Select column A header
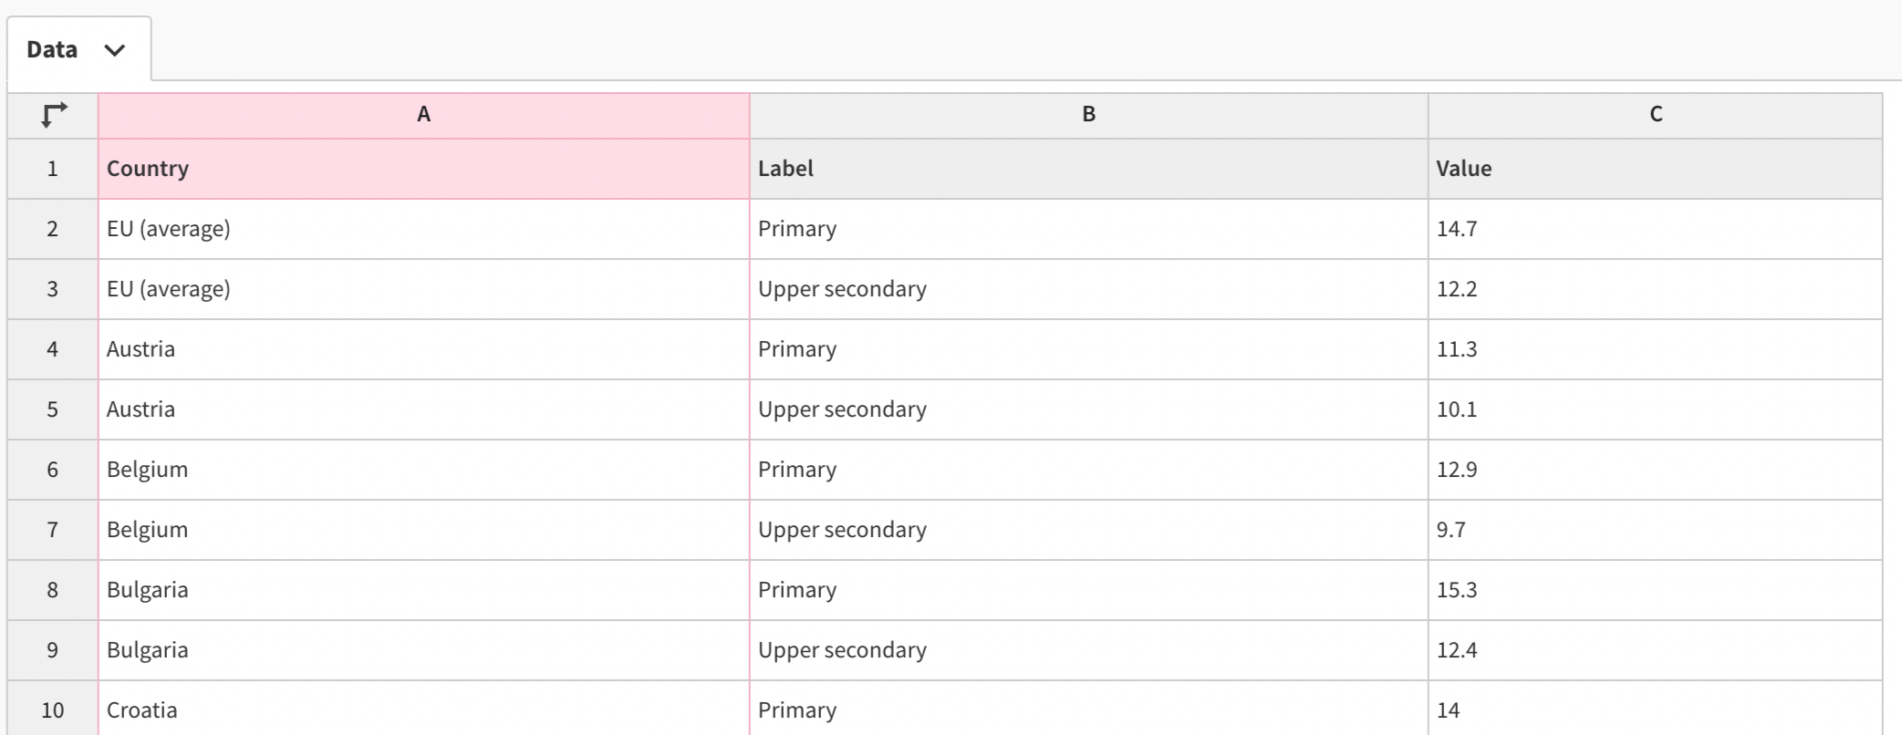Viewport: 1902px width, 735px height. (x=423, y=115)
